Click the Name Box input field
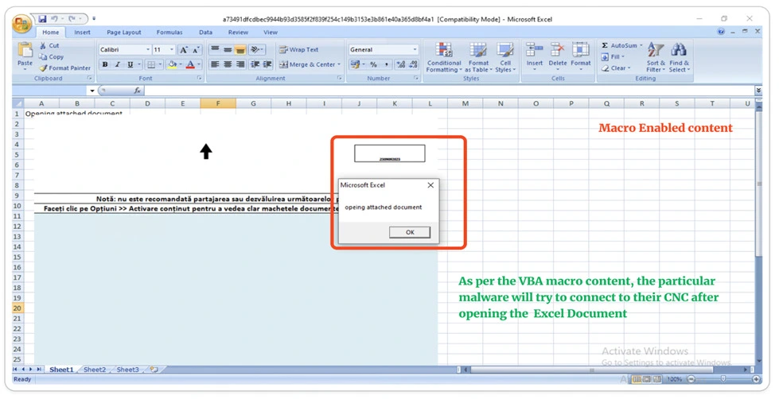This screenshot has width=779, height=399. click(49, 91)
